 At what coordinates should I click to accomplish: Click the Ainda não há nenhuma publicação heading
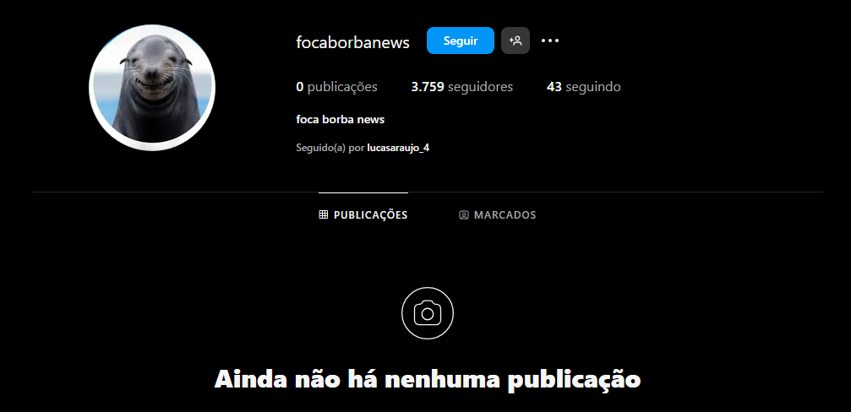pyautogui.click(x=428, y=379)
